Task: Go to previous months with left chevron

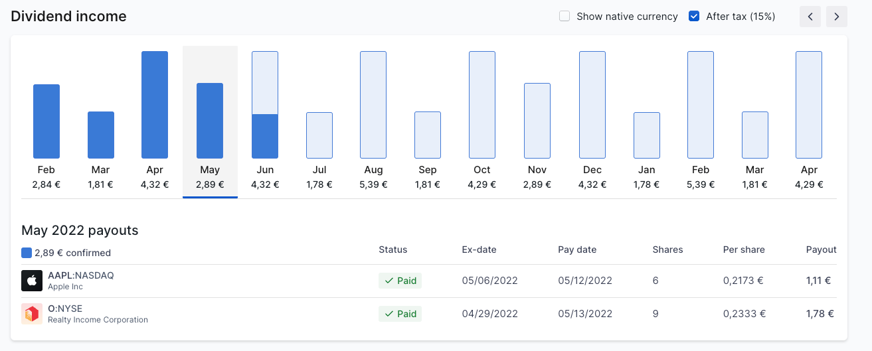Action: (810, 17)
